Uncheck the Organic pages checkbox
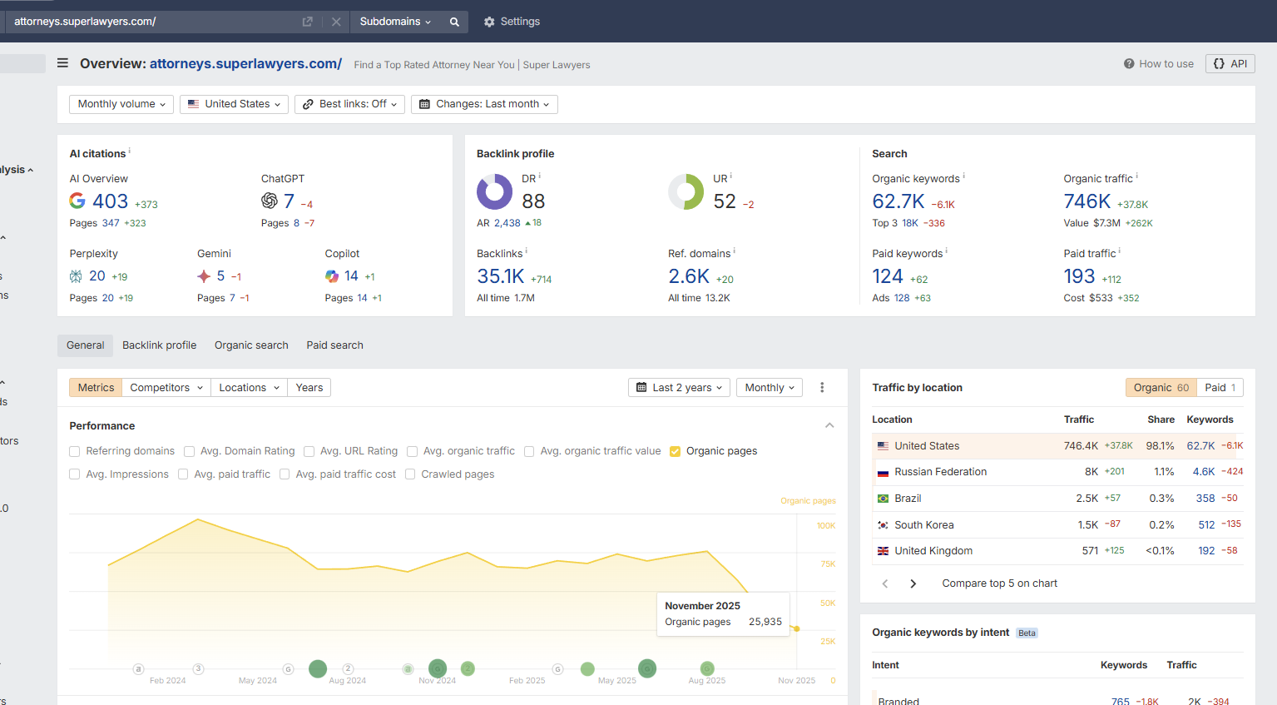 tap(676, 451)
